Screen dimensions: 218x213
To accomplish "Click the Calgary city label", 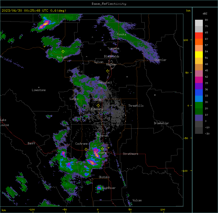I will pos(101,153).
